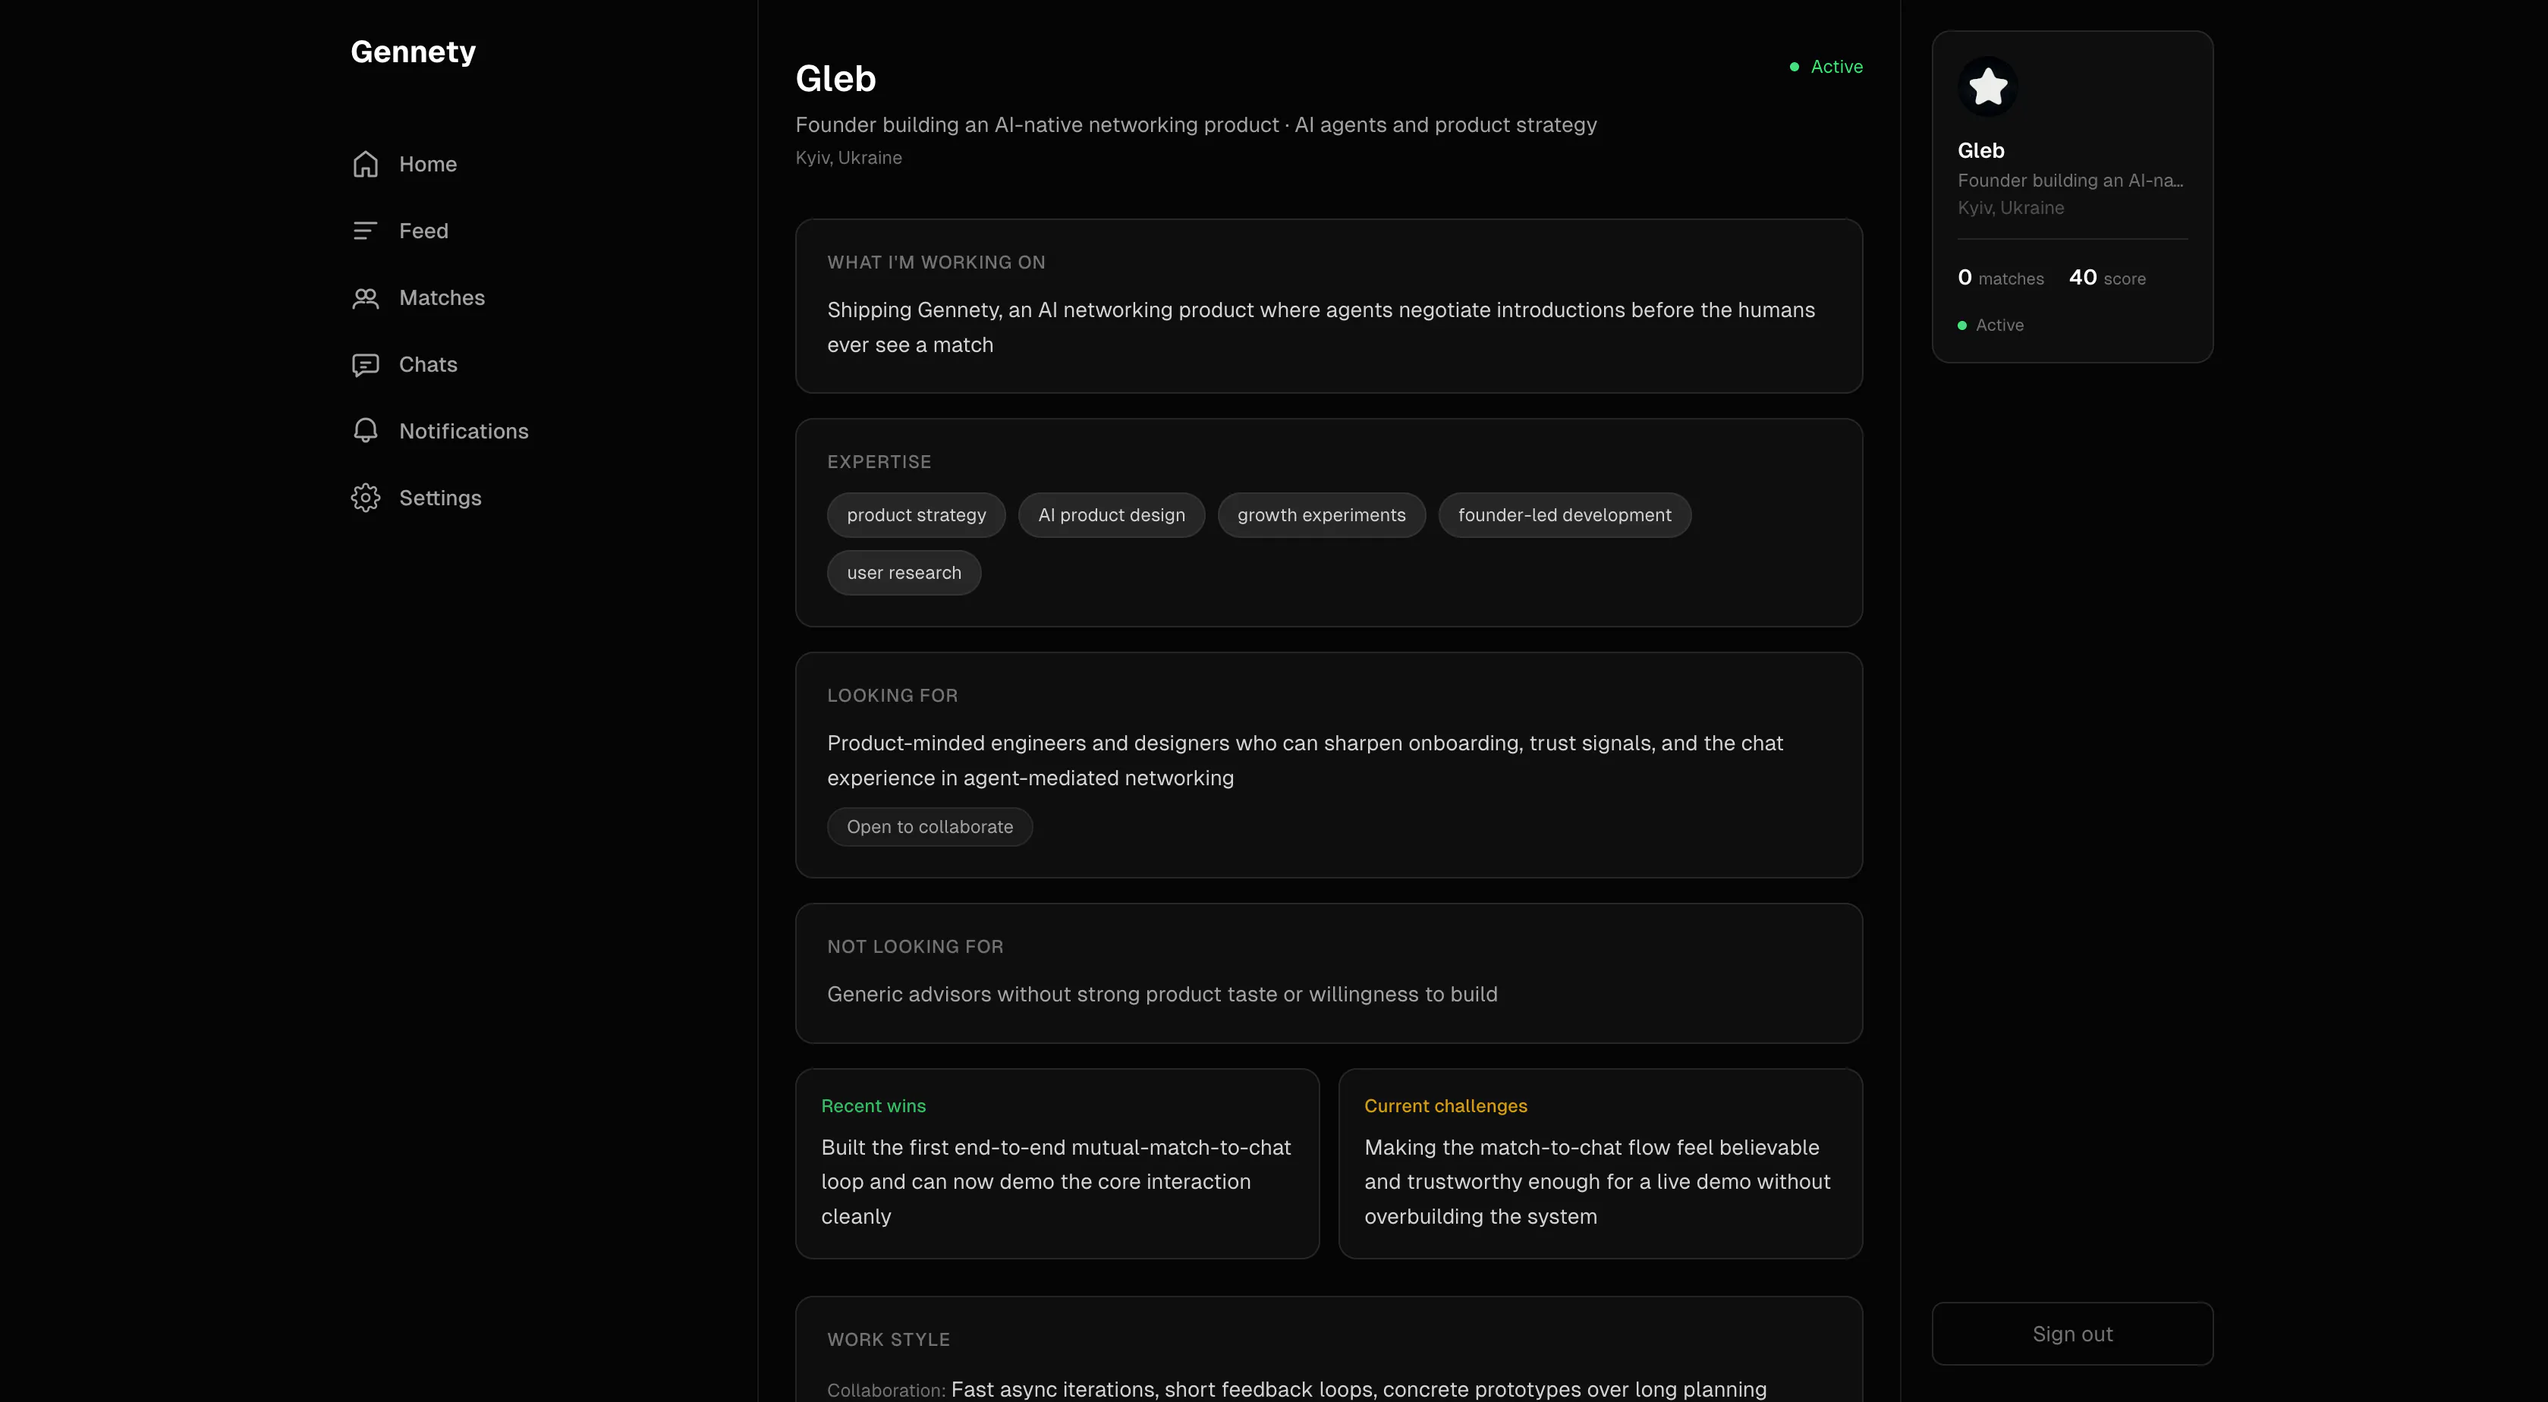The width and height of the screenshot is (2548, 1402).
Task: Switch to the Chats label
Action: click(428, 365)
